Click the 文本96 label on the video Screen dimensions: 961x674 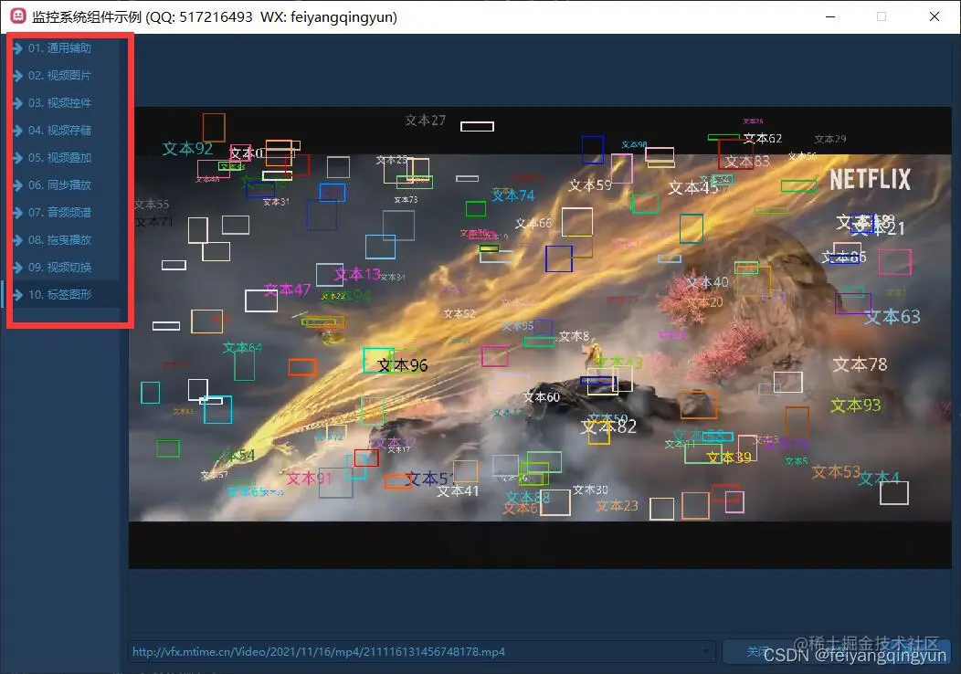coord(403,365)
